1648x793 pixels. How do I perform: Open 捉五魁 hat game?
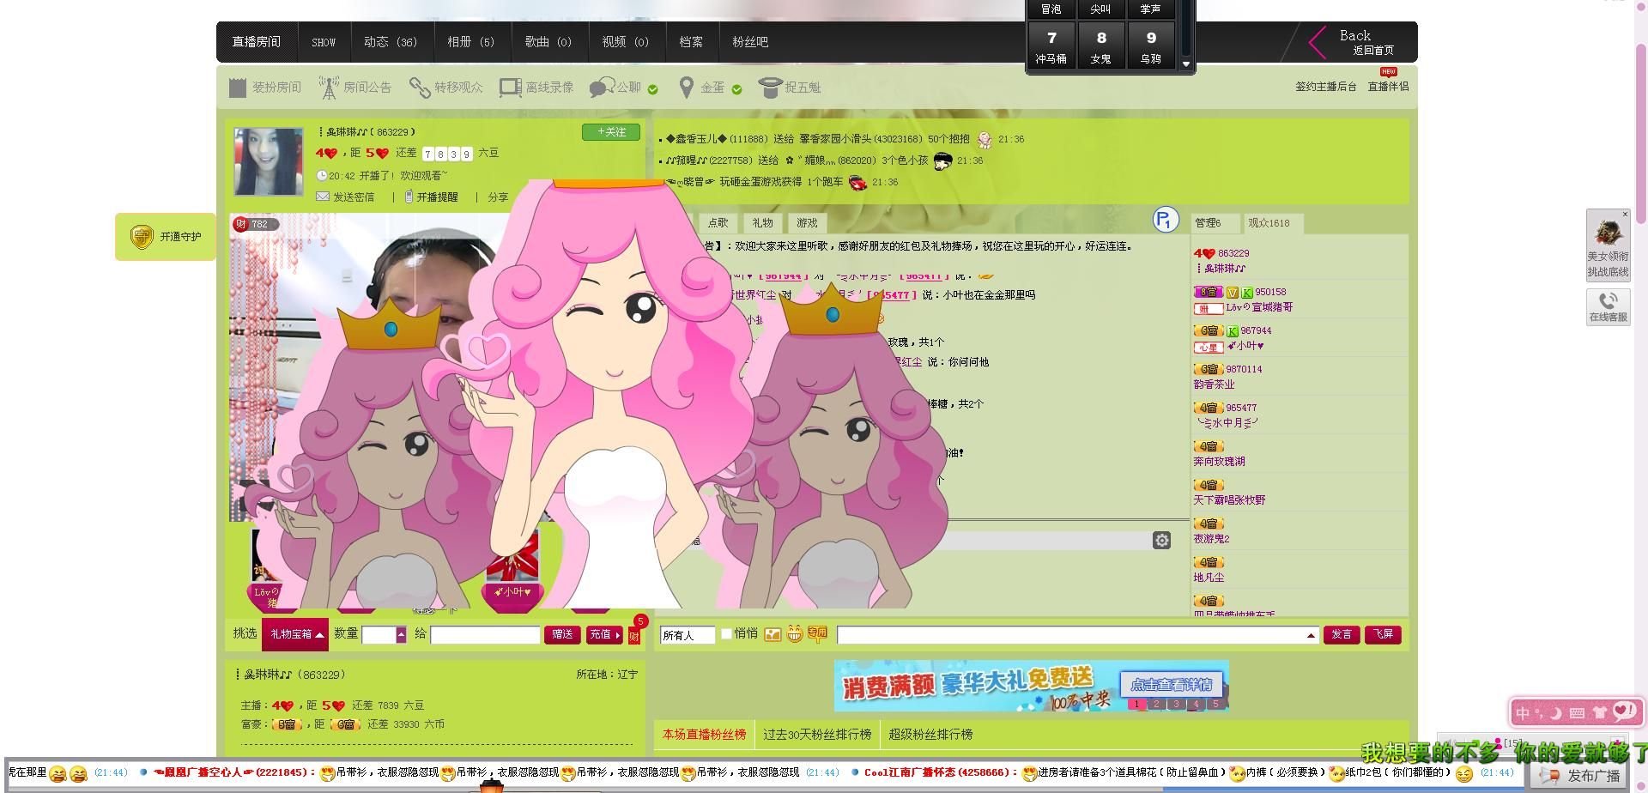coord(790,88)
